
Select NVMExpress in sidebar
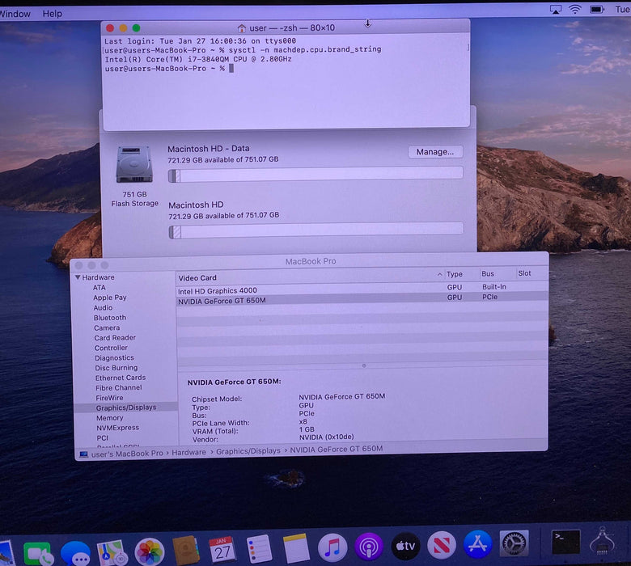[x=117, y=428]
